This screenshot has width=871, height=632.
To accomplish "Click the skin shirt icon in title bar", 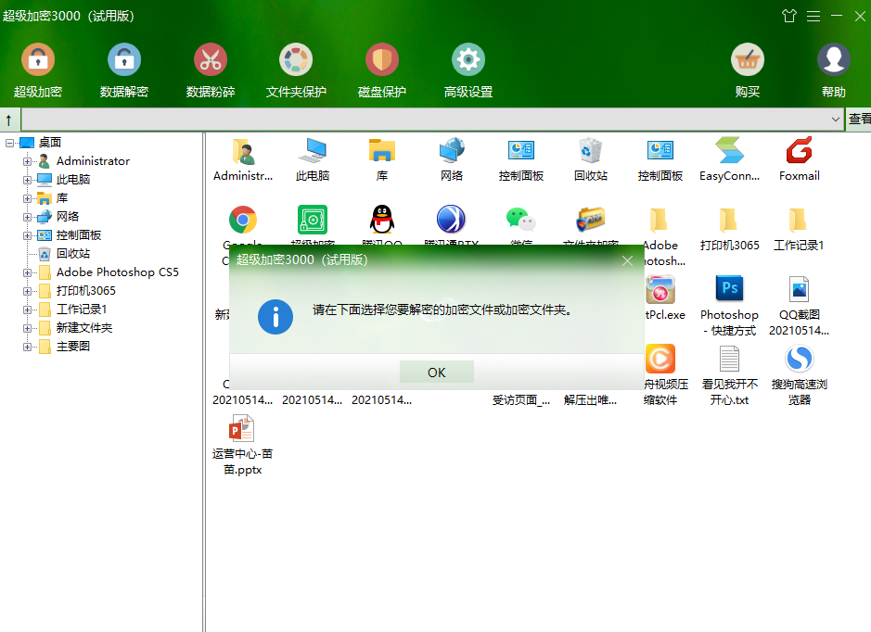I will pyautogui.click(x=789, y=16).
